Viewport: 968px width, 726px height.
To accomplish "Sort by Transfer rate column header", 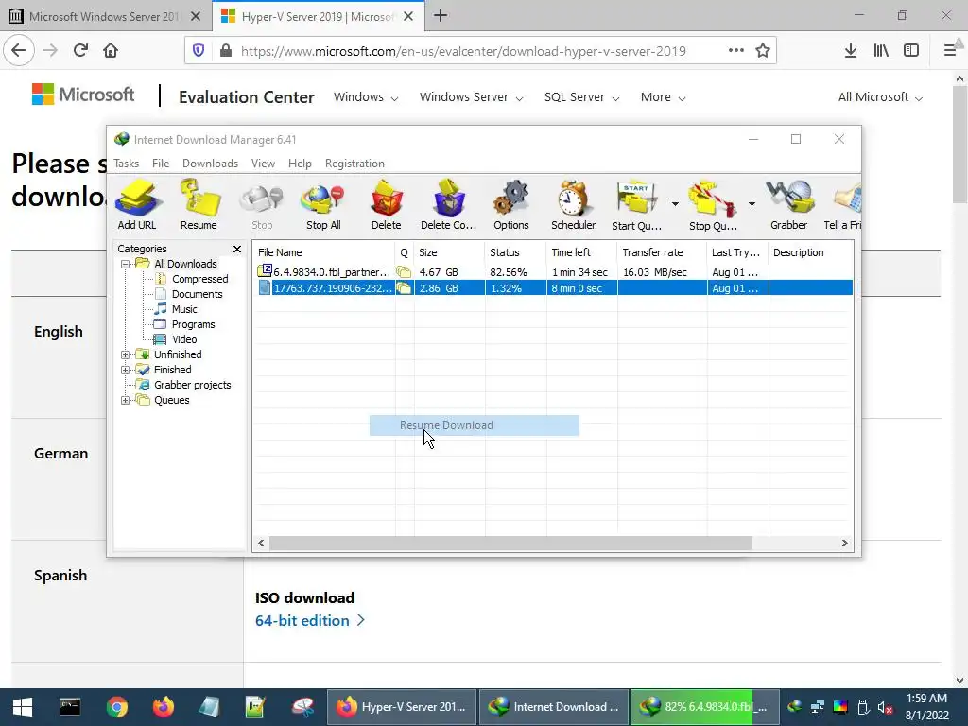I will (662, 252).
